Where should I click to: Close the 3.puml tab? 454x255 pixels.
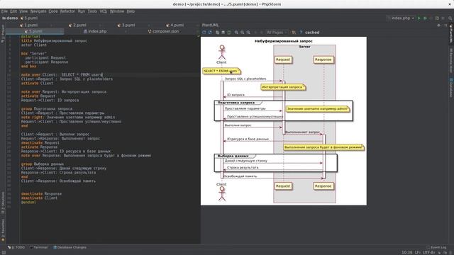tap(149, 25)
